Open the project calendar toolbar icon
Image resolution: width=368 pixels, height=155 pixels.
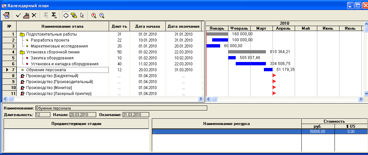pyautogui.click(x=6, y=15)
